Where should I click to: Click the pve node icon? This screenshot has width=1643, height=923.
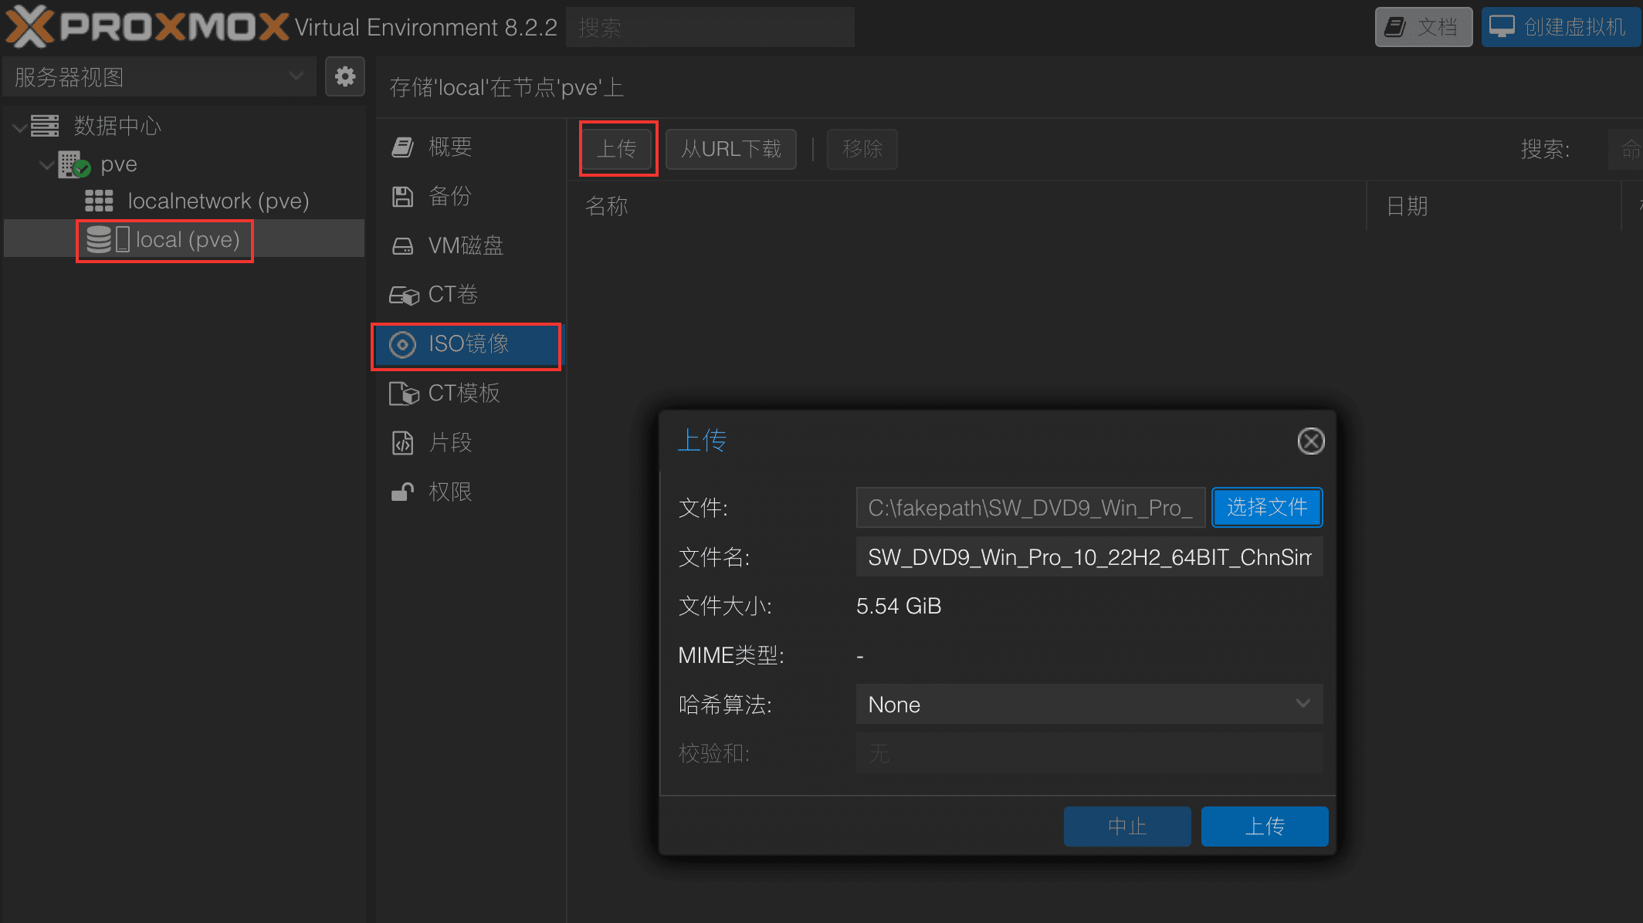[74, 164]
